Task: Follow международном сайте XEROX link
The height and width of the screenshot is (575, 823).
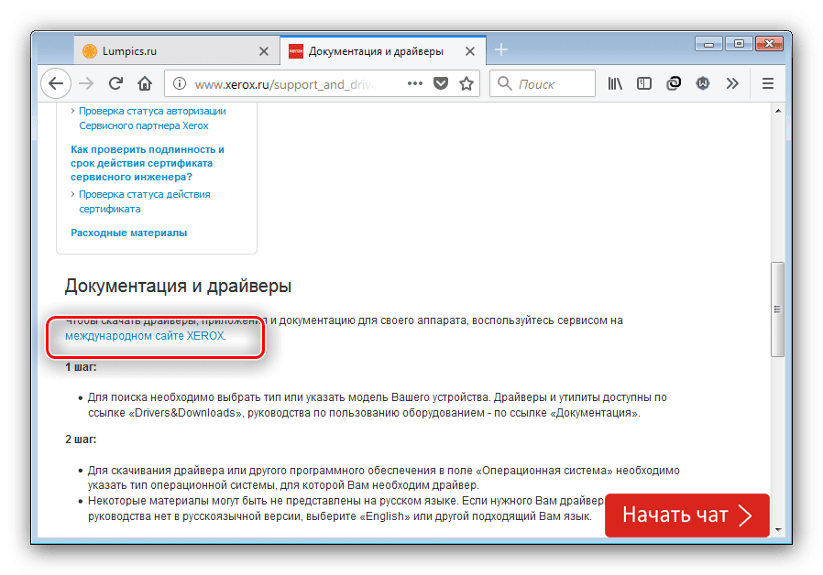Action: tap(146, 336)
